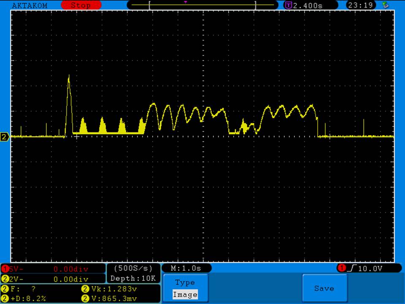Click the memory overview bar at top

pos(202,5)
